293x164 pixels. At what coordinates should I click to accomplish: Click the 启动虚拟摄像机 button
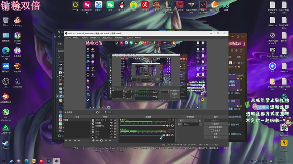(x=216, y=127)
